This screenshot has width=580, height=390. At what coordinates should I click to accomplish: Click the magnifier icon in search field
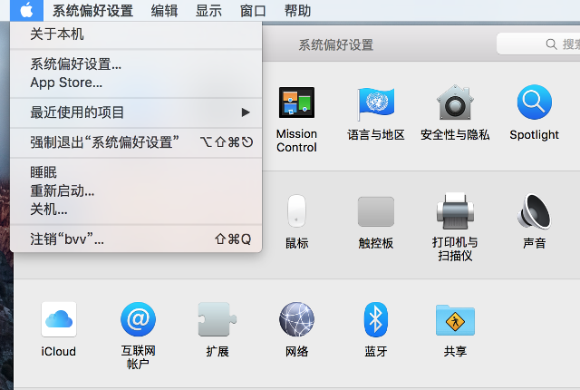coord(551,44)
